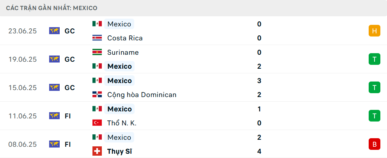The height and width of the screenshot is (158, 387).
Task: Open Cộng hòa Dominican team link
Action: [x=142, y=95]
